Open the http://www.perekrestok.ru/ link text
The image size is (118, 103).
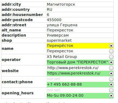point(73,68)
